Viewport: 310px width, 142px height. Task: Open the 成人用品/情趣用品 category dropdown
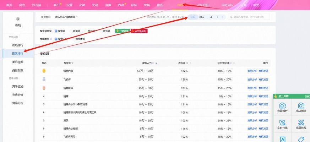(x=67, y=17)
